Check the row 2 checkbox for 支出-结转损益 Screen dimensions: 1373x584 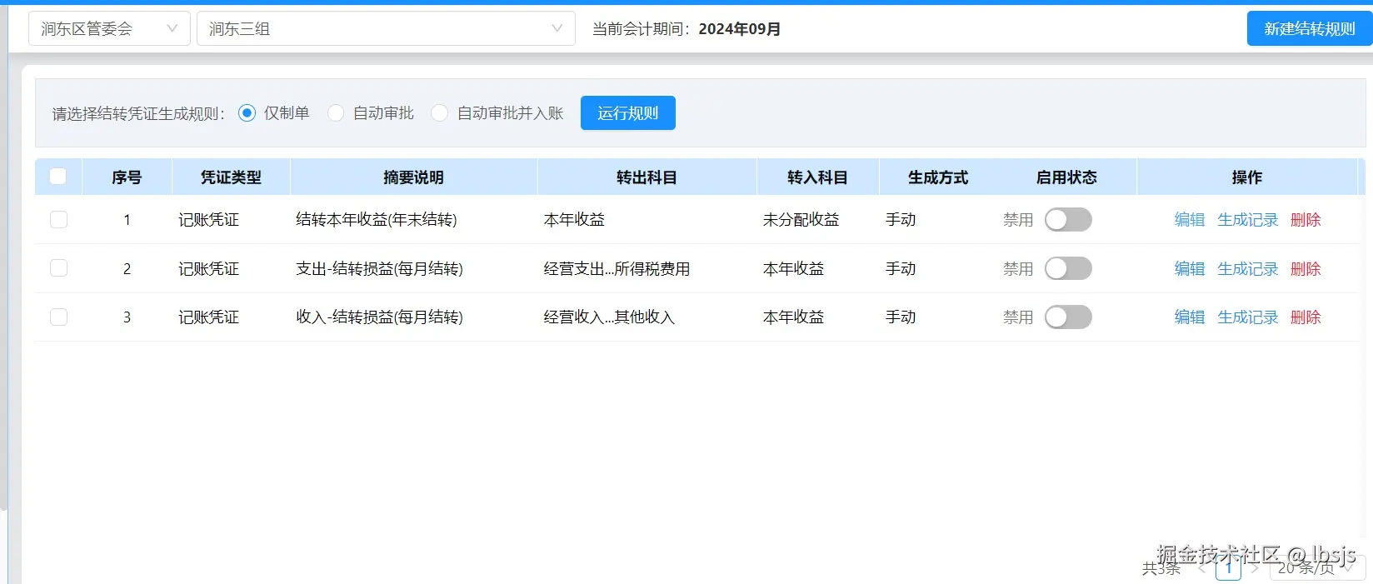(58, 268)
